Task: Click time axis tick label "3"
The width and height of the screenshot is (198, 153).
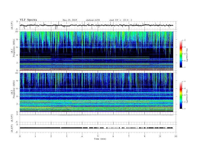Action: pyautogui.click(x=66, y=136)
